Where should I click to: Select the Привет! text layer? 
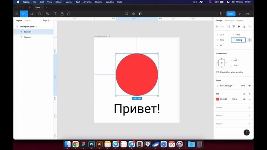pyautogui.click(x=33, y=37)
